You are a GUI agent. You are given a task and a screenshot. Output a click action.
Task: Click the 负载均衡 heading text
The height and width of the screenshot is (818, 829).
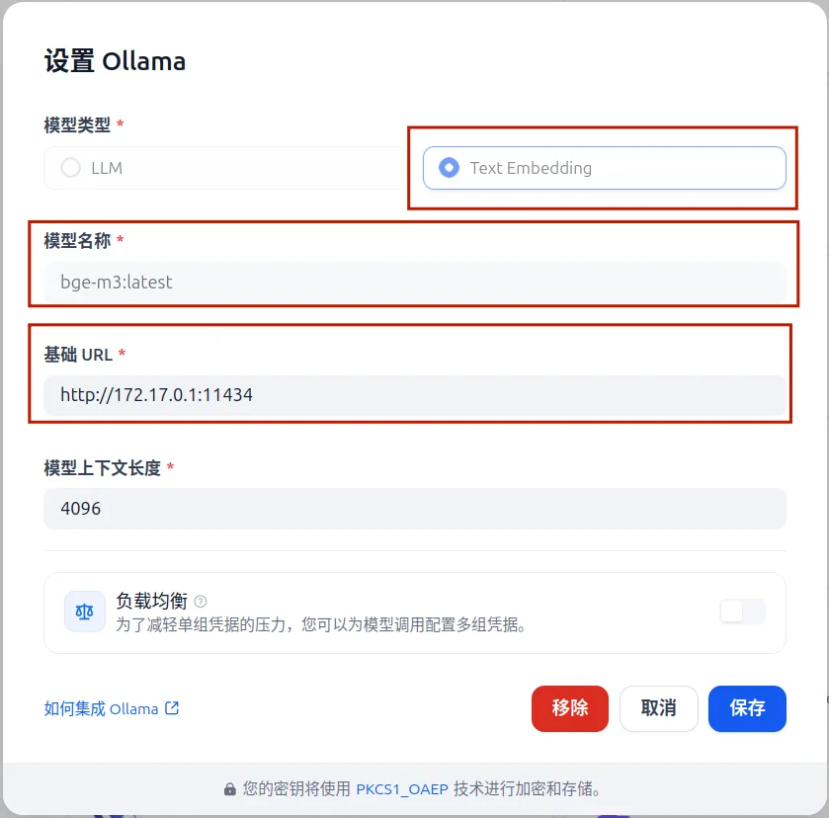[150, 601]
